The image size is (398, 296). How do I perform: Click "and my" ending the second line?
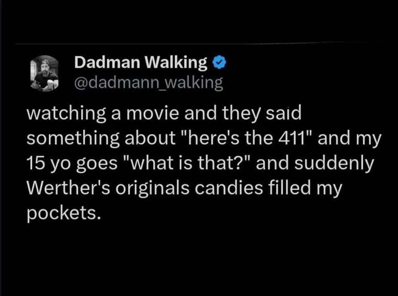tap(349, 139)
